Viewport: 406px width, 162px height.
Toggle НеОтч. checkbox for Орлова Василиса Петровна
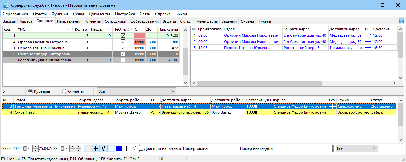123,42
